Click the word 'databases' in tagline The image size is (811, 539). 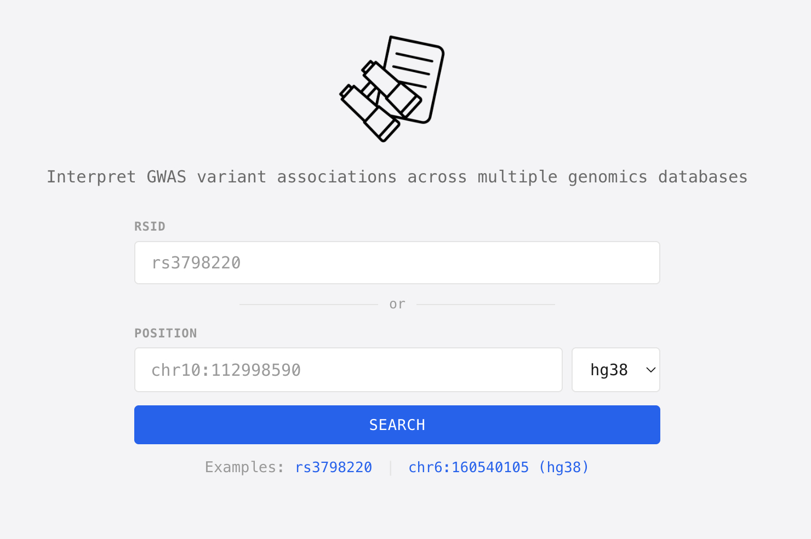click(703, 177)
